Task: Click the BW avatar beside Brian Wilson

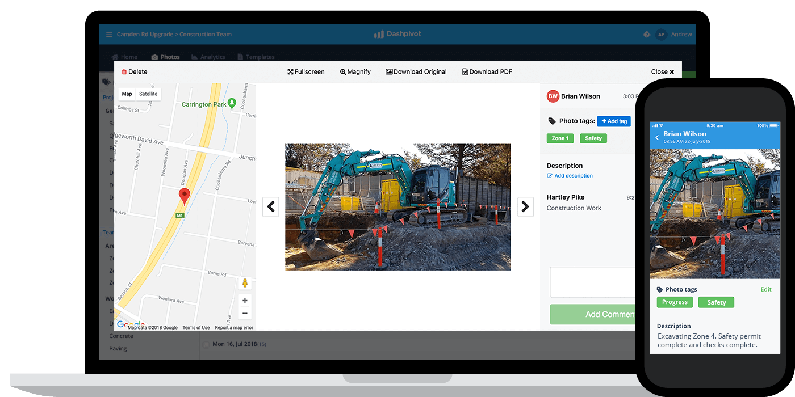Action: 553,96
